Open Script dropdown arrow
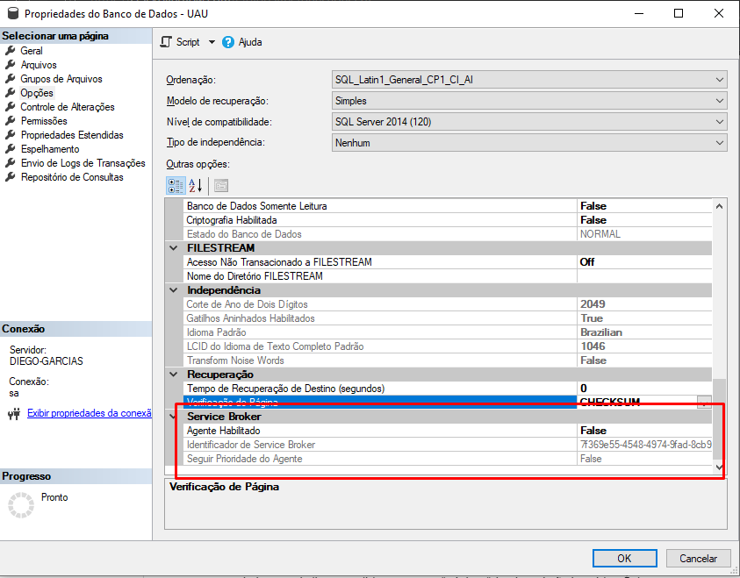The image size is (740, 578). 212,42
